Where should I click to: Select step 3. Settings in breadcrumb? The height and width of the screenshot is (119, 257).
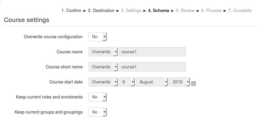131,11
